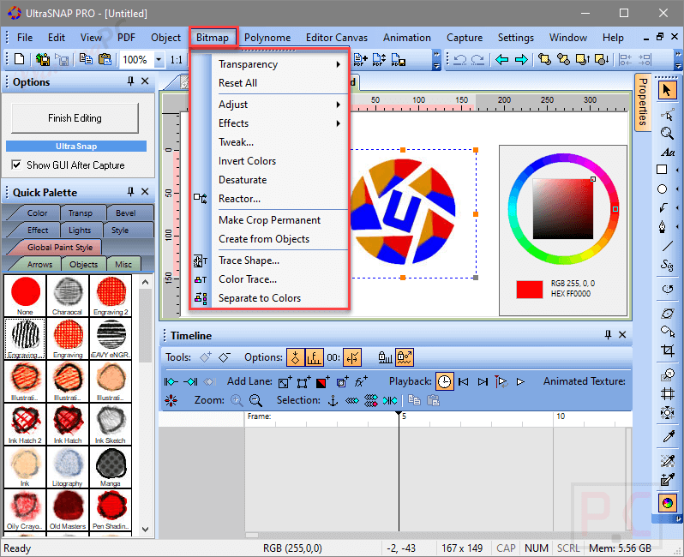Select the arrow pointer tool
The image size is (684, 557).
(x=667, y=91)
